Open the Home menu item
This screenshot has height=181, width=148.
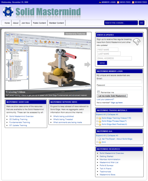7,23
